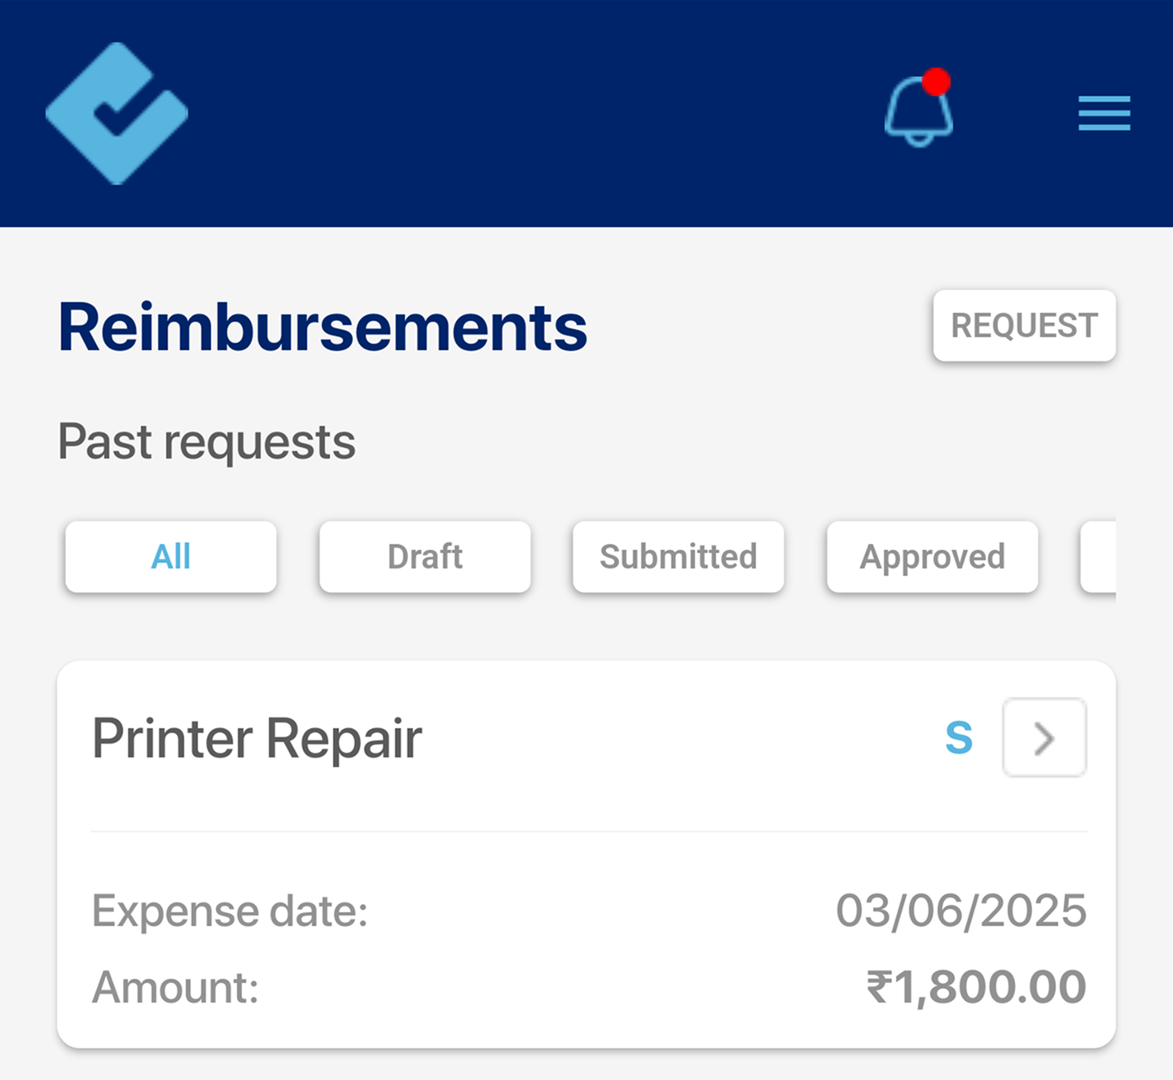Switch to the Draft filter tab
Image resolution: width=1173 pixels, height=1080 pixels.
424,557
